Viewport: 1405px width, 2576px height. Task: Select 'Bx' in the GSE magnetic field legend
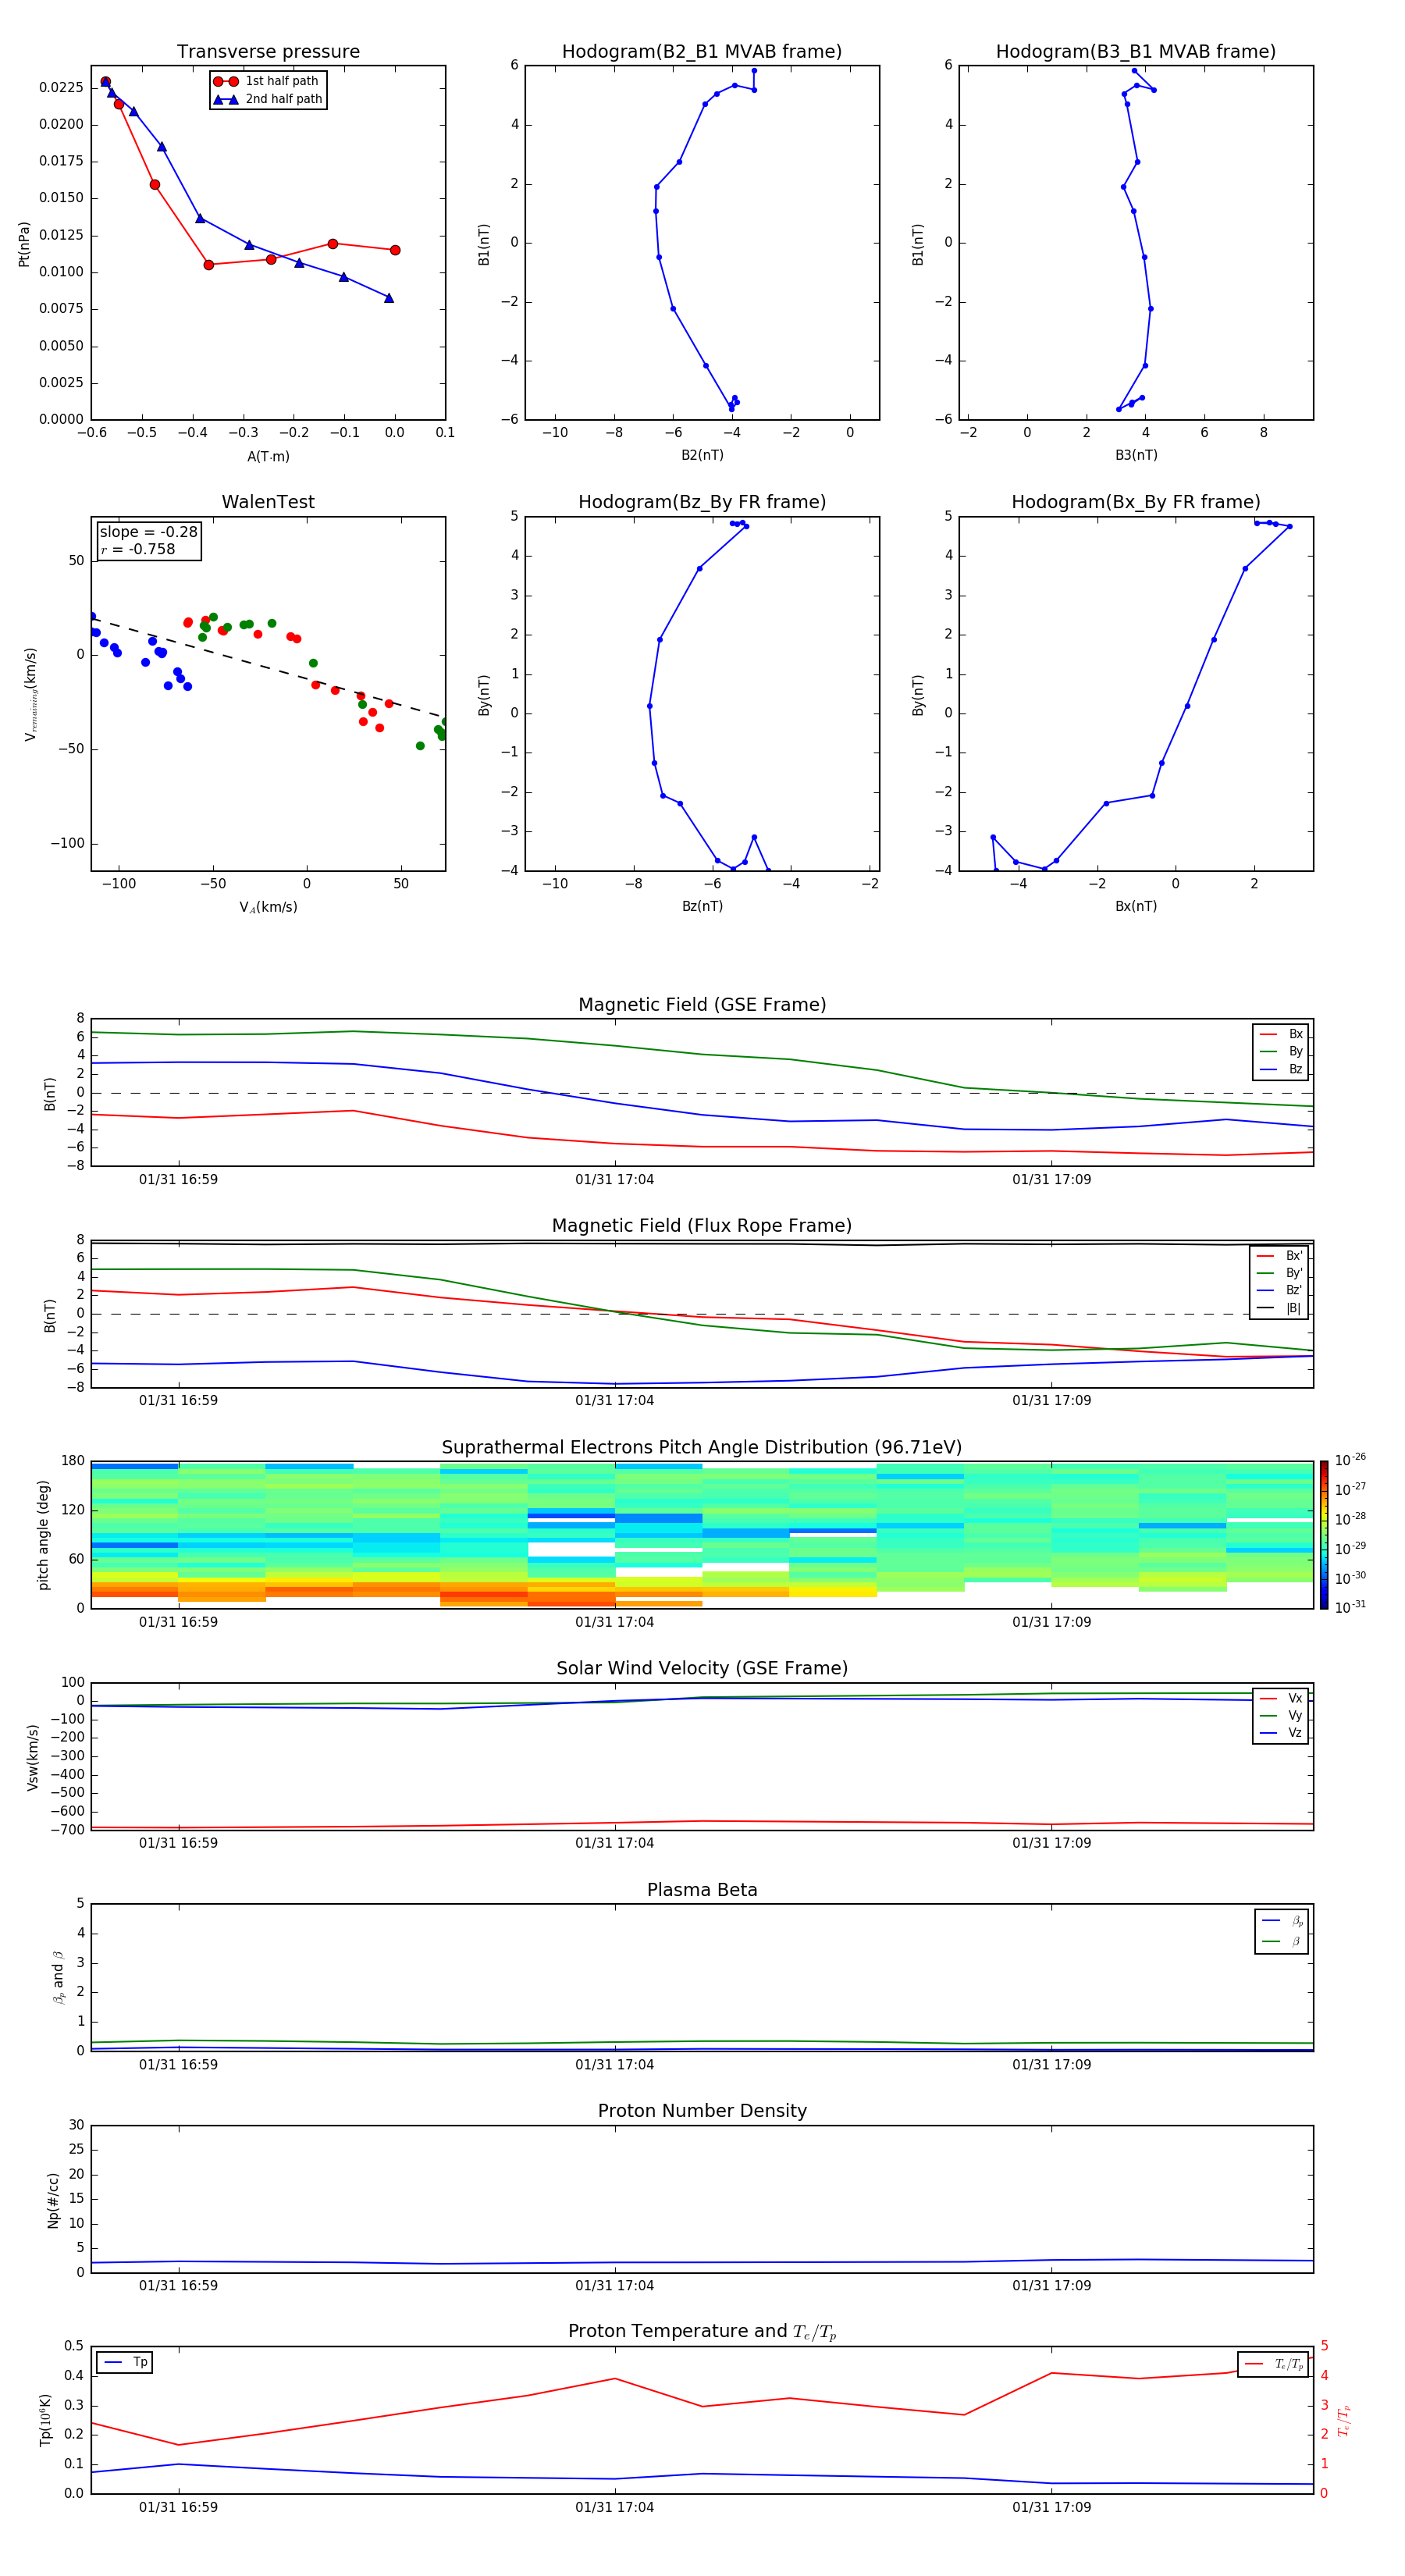click(1281, 1034)
